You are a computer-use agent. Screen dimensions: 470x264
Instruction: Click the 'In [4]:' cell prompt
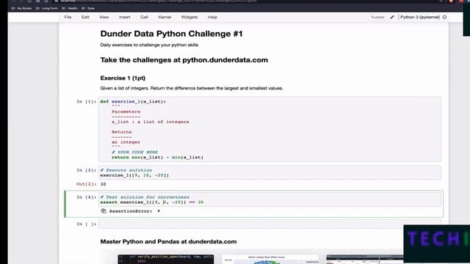pos(87,197)
